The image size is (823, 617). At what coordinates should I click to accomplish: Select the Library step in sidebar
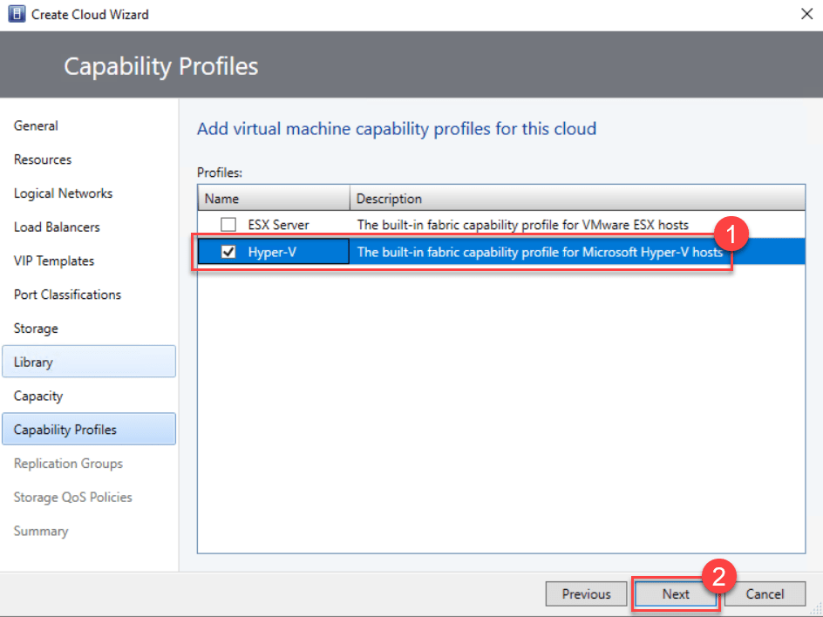(x=33, y=362)
